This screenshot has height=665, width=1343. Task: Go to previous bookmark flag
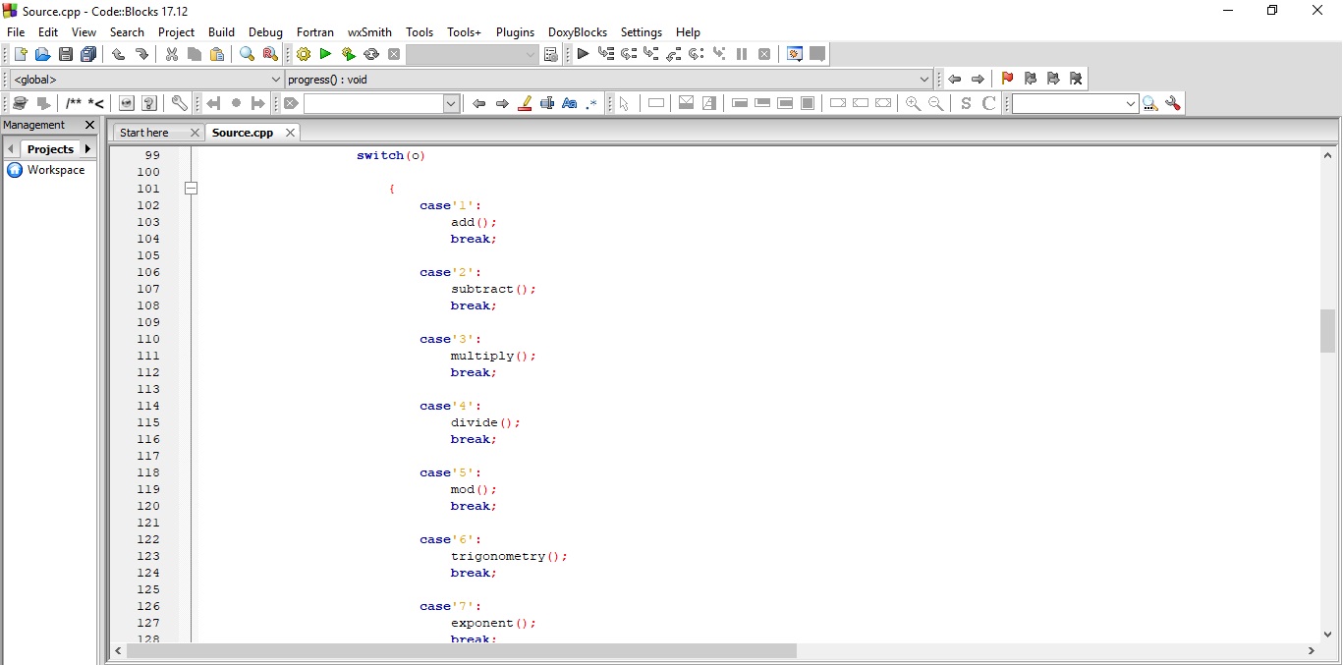[x=1030, y=79]
